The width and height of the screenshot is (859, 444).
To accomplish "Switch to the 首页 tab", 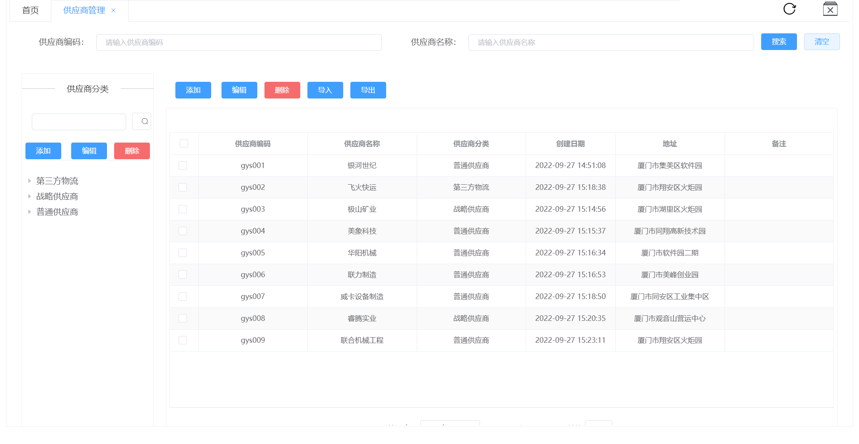I will pos(31,10).
